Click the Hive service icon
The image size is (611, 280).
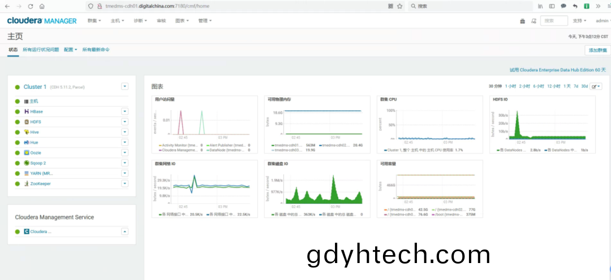(27, 132)
